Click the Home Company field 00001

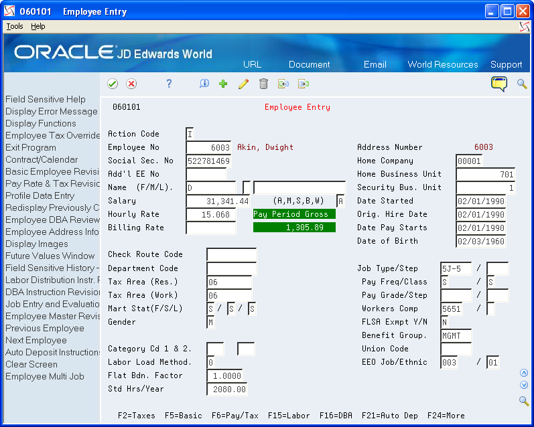pos(469,161)
